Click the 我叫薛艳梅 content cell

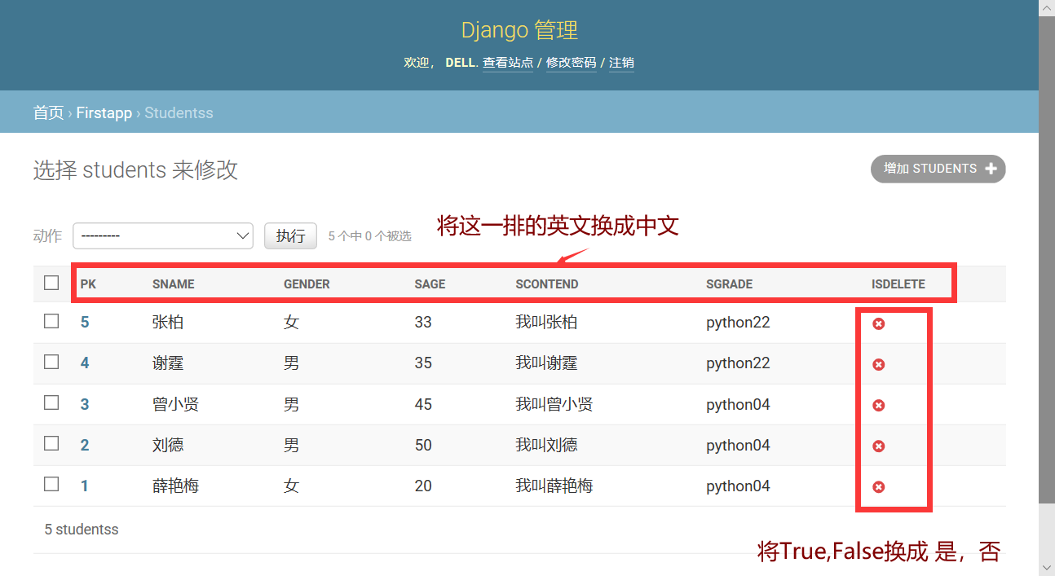[554, 486]
